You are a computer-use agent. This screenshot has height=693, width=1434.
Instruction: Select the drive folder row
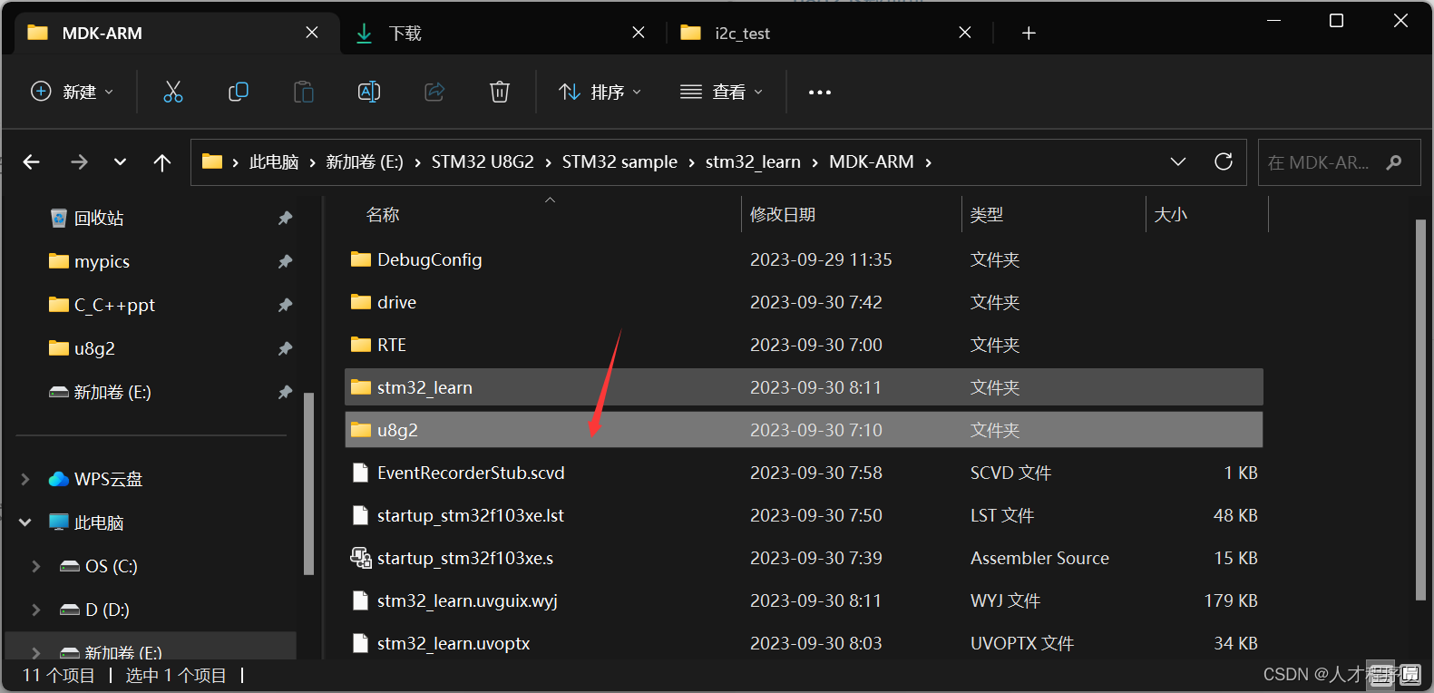point(804,302)
